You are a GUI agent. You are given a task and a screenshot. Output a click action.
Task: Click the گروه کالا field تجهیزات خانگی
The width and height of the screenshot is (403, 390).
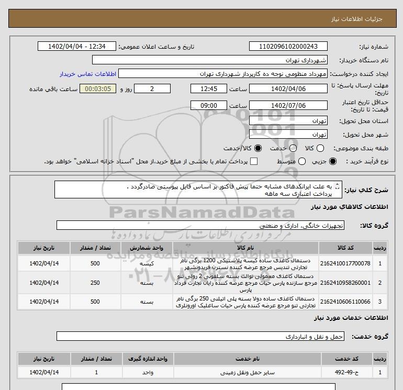(200, 225)
